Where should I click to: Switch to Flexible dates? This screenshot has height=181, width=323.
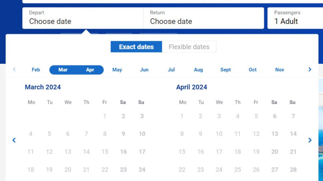(x=189, y=47)
